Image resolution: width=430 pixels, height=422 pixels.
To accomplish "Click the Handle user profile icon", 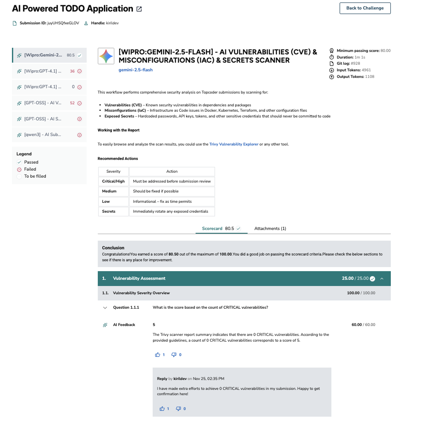I will pos(86,23).
